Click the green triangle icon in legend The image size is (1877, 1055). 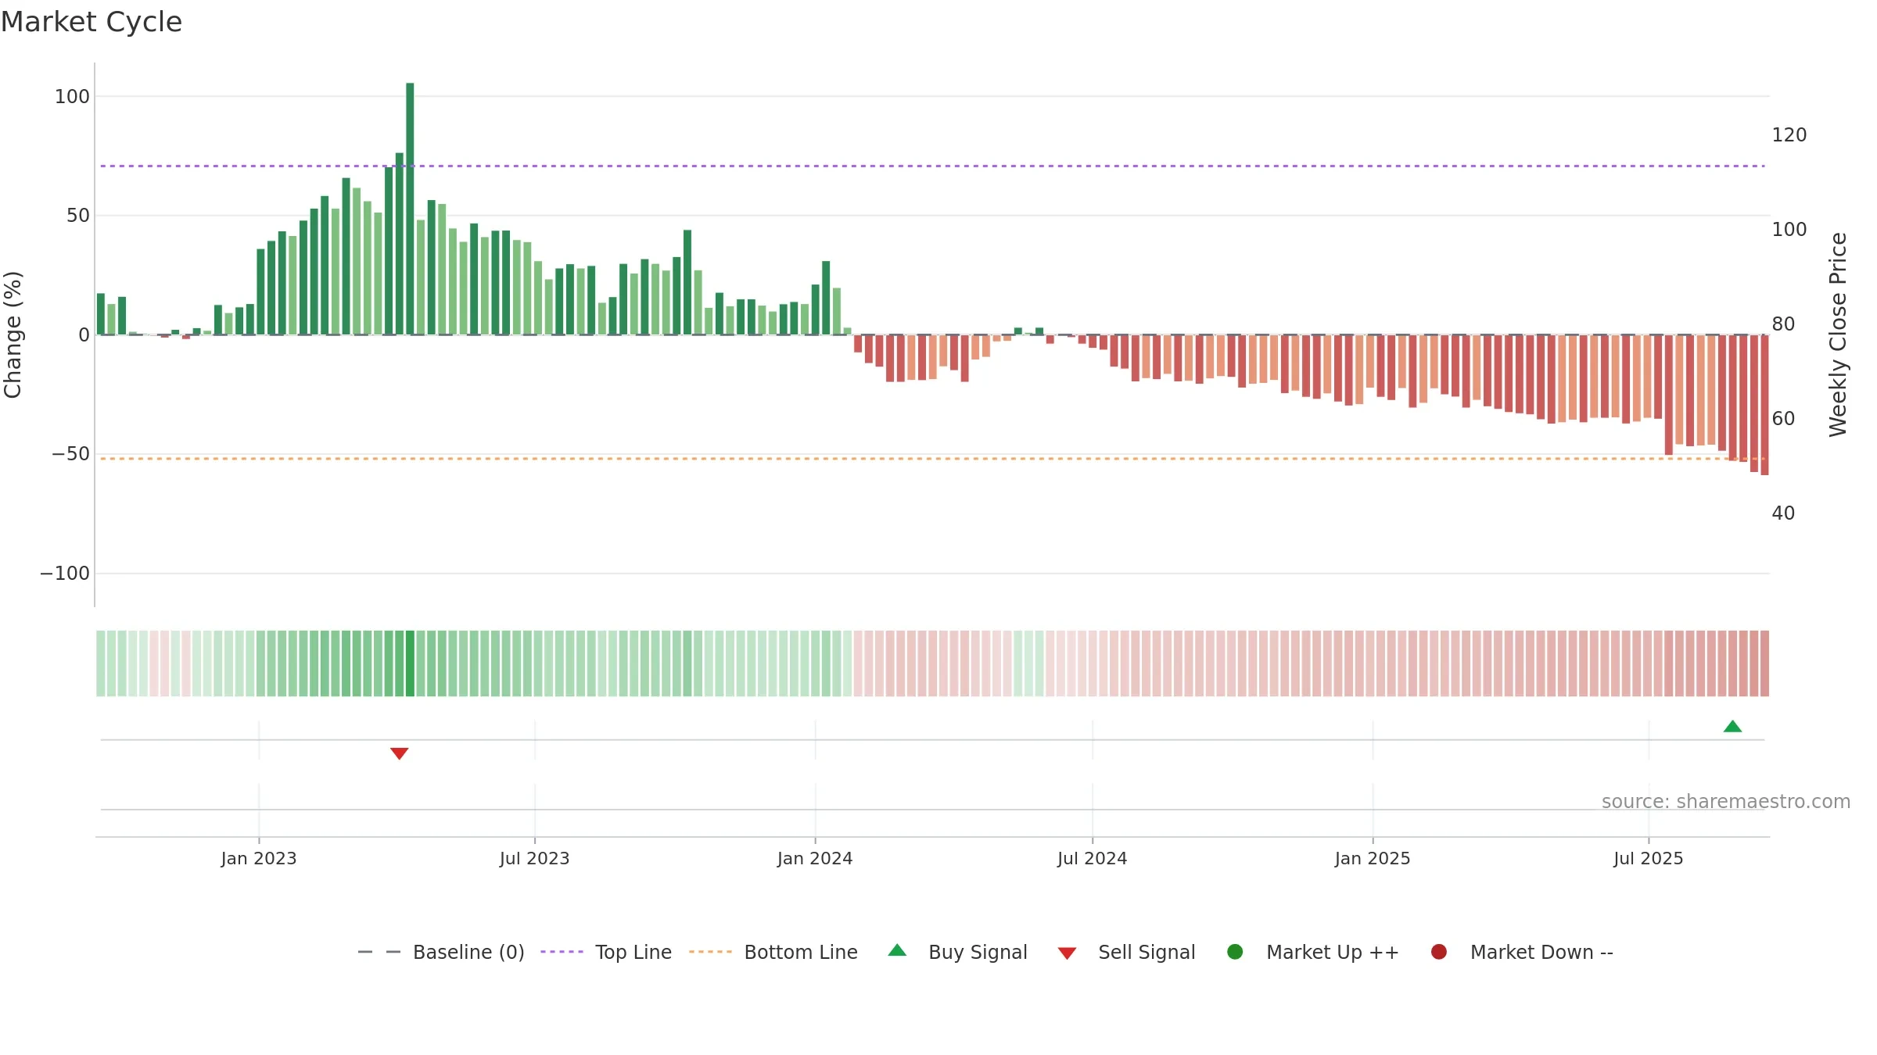pos(897,950)
